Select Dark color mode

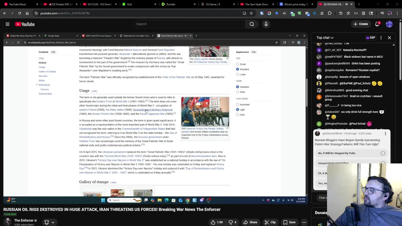click(x=237, y=115)
